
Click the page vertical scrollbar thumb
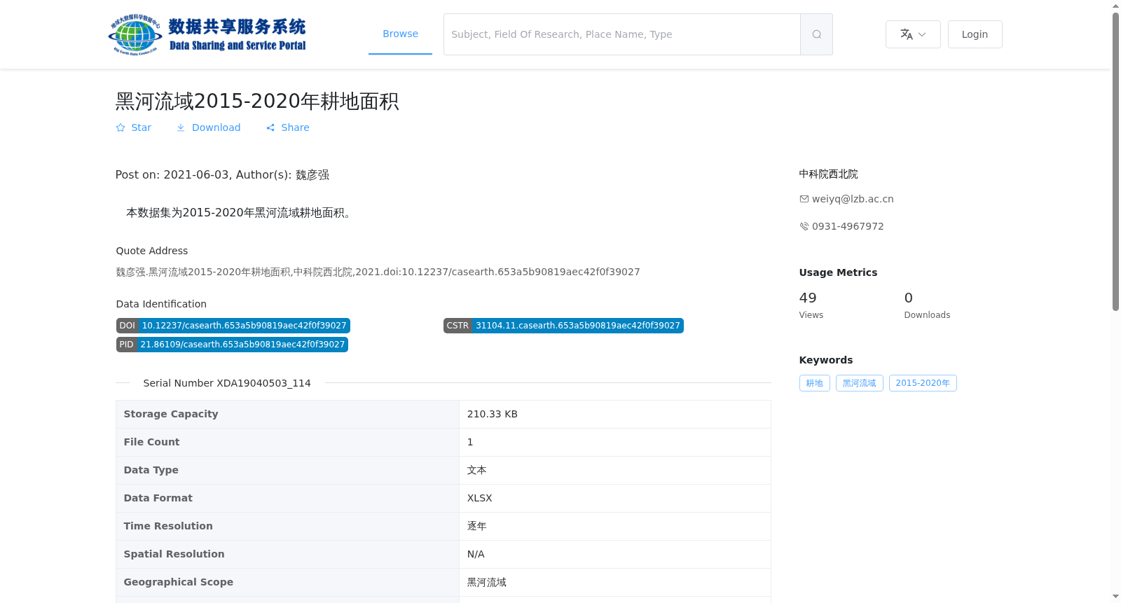[1116, 161]
